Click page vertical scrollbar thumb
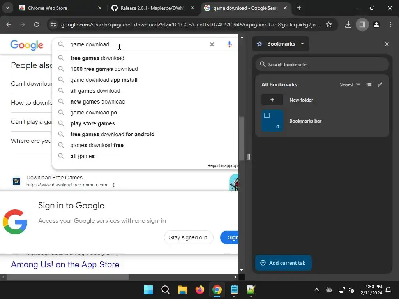Viewport: 399px width, 299px height. point(242,138)
